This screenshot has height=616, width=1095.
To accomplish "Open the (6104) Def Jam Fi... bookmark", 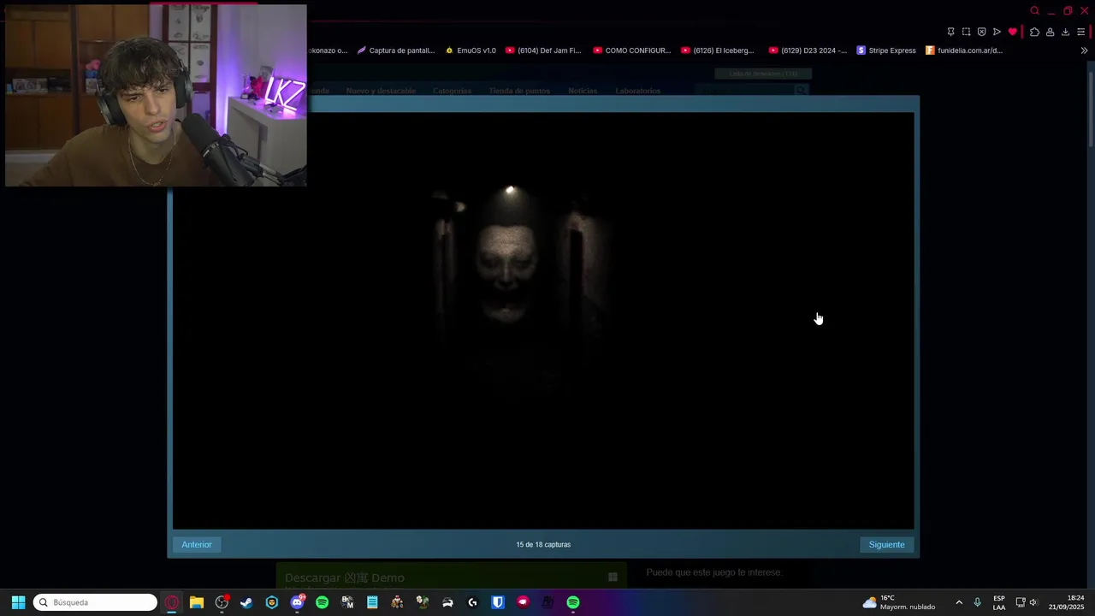I will [x=543, y=50].
